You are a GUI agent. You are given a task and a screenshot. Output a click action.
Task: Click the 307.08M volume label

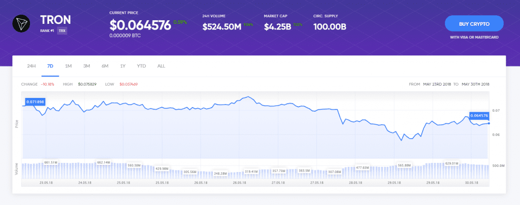tap(334, 172)
